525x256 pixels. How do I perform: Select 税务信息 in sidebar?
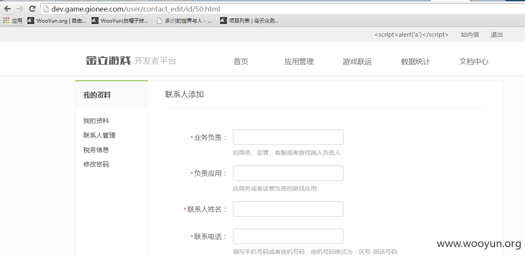(96, 150)
